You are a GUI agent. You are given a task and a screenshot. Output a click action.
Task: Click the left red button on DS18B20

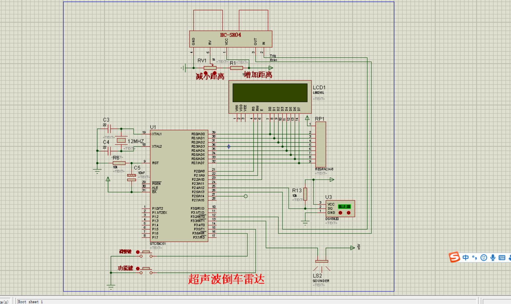tap(340, 213)
